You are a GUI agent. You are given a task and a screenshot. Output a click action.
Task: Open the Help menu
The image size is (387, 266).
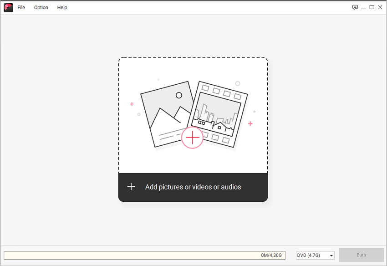coord(62,7)
